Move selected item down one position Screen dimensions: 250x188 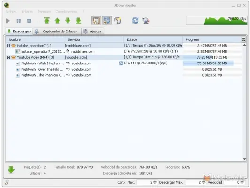click(68, 21)
